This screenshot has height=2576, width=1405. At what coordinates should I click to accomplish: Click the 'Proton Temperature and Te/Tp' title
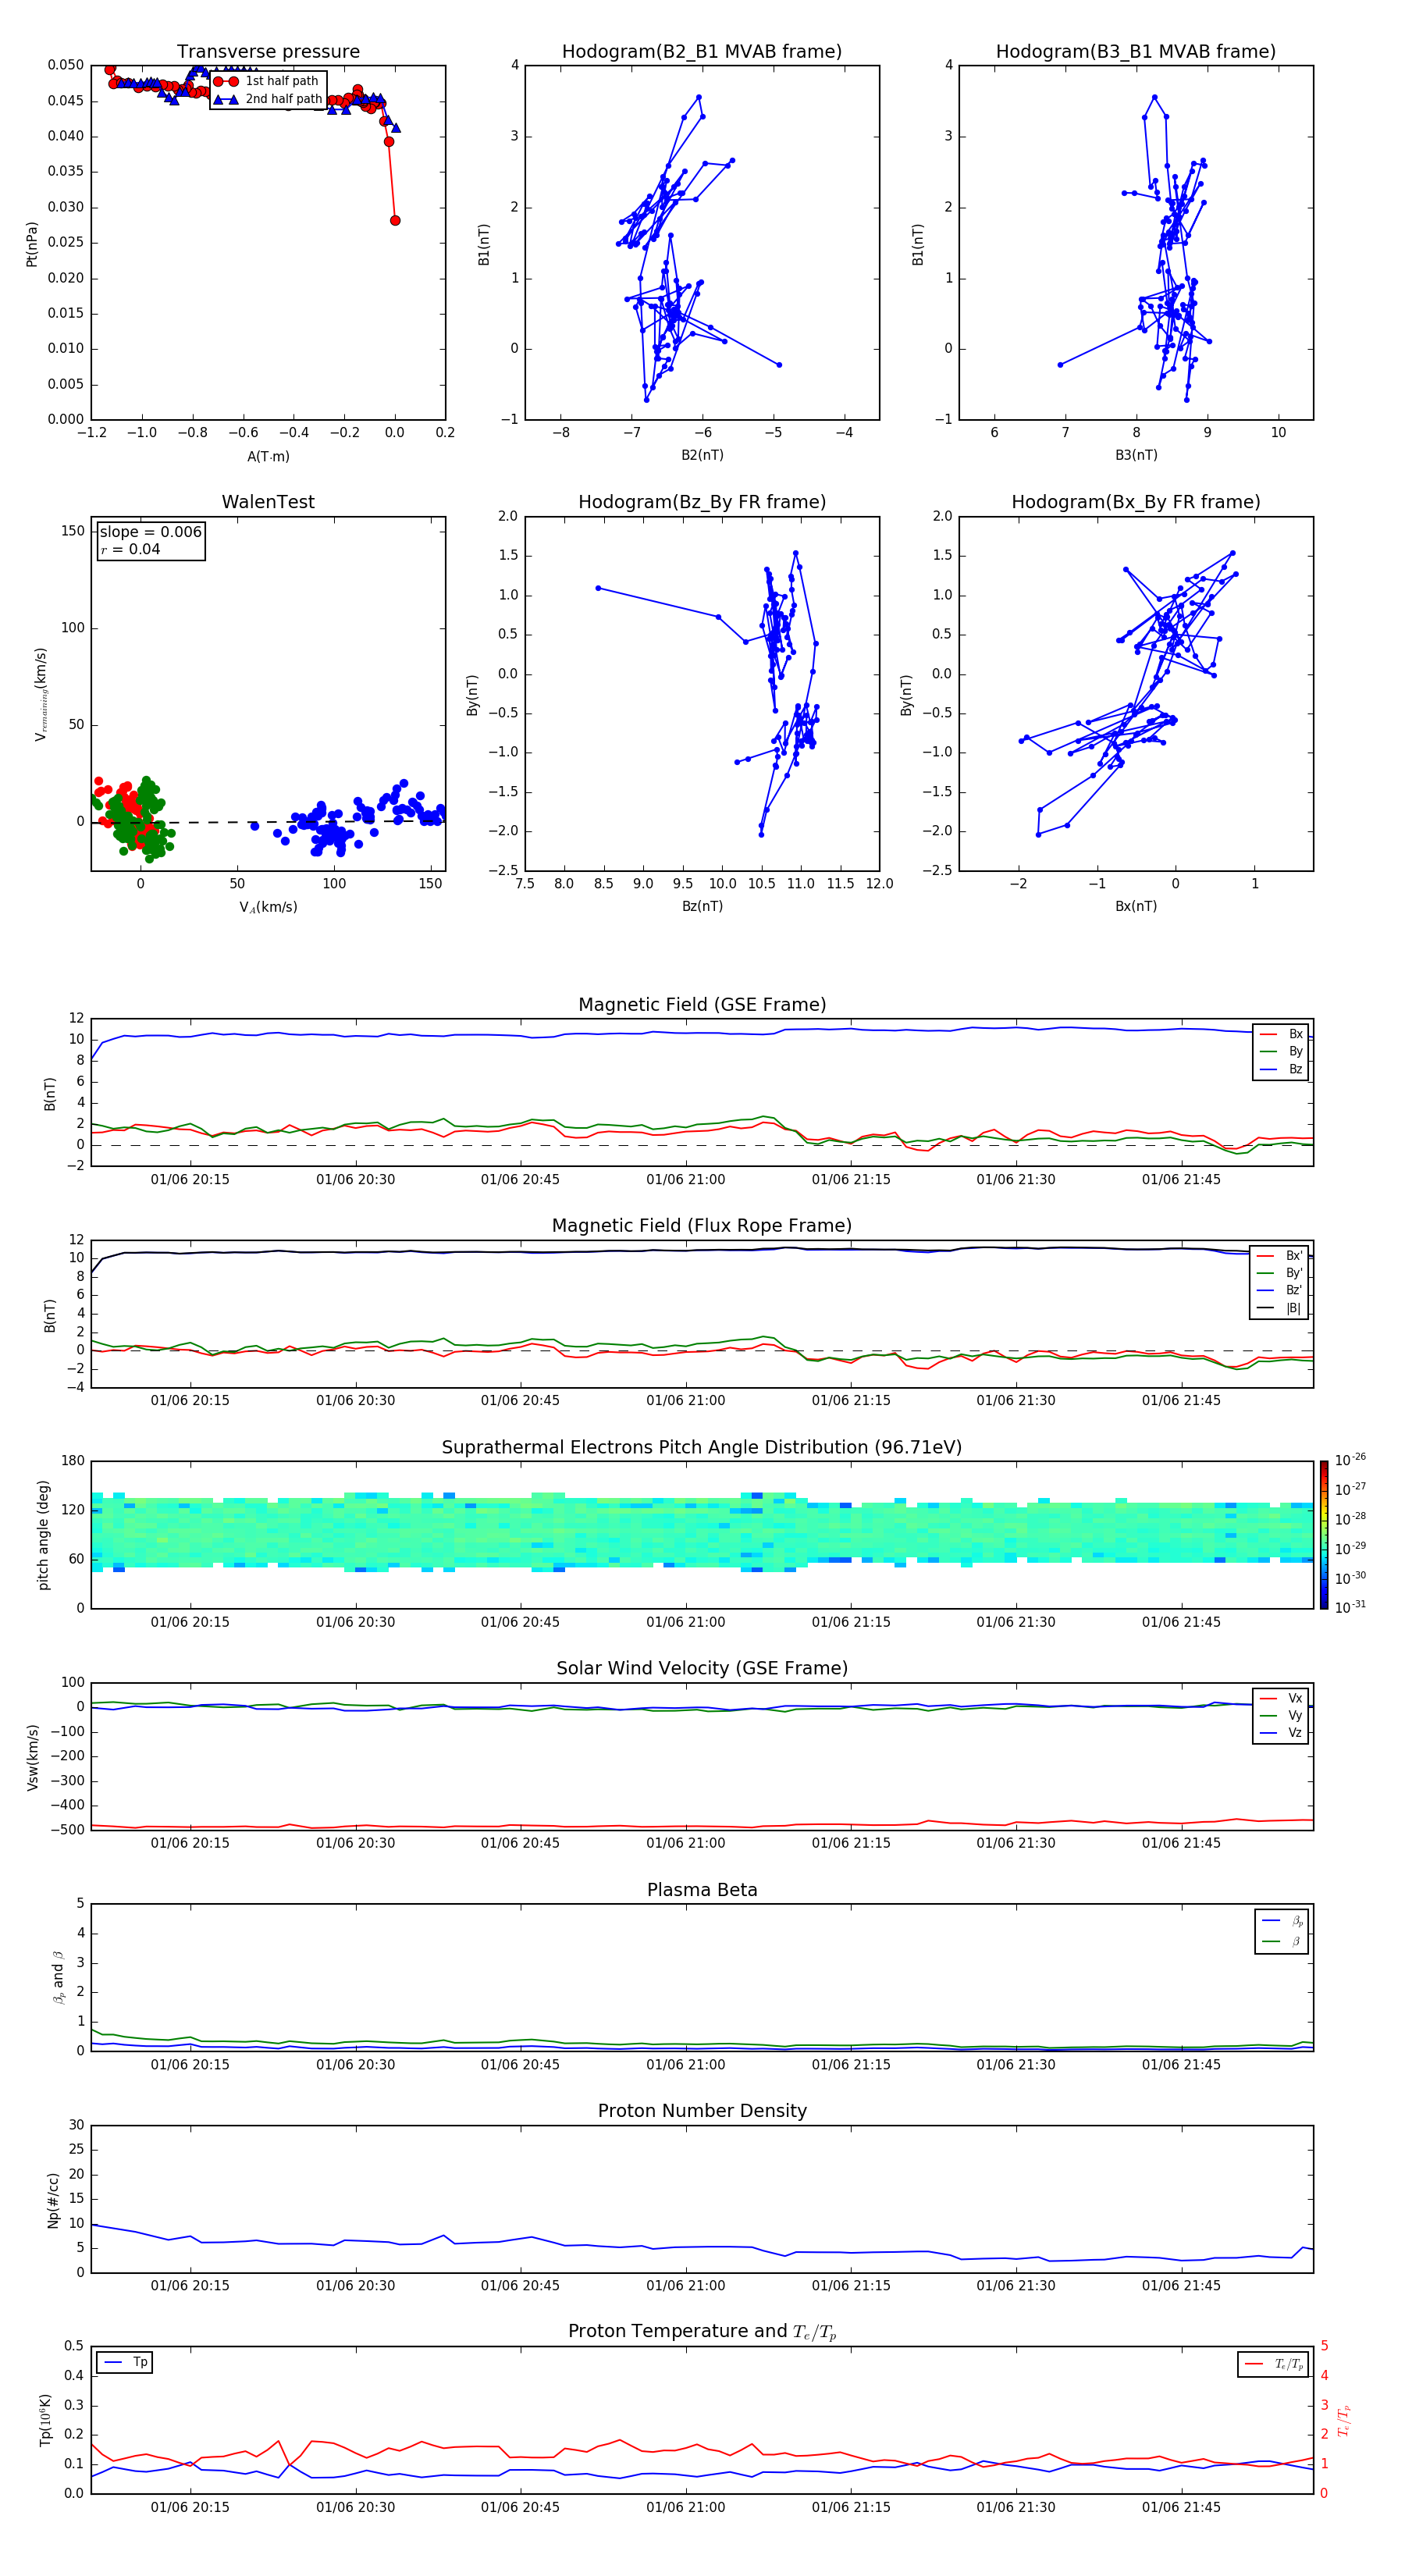[702, 2332]
